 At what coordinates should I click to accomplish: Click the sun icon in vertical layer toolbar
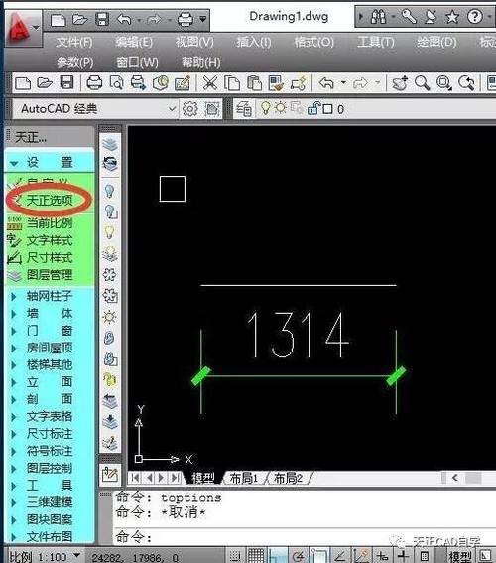click(x=109, y=317)
